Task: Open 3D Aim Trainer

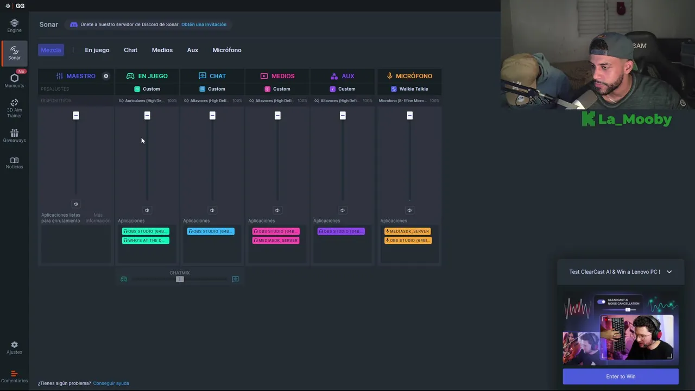Action: (14, 108)
